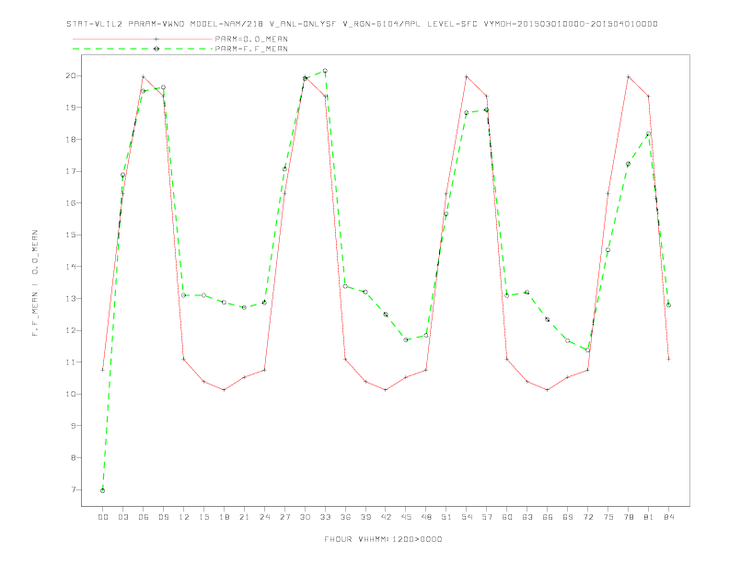Click the y-axis title F.F_MEAN | O.O_MEAN
The height and width of the screenshot is (563, 729).
(35, 283)
